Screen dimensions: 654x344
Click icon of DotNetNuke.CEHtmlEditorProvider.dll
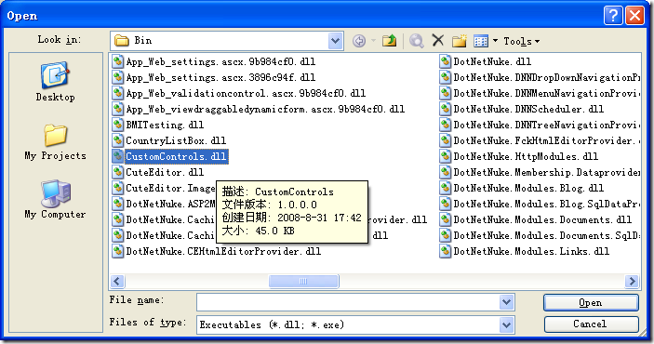[x=118, y=251]
